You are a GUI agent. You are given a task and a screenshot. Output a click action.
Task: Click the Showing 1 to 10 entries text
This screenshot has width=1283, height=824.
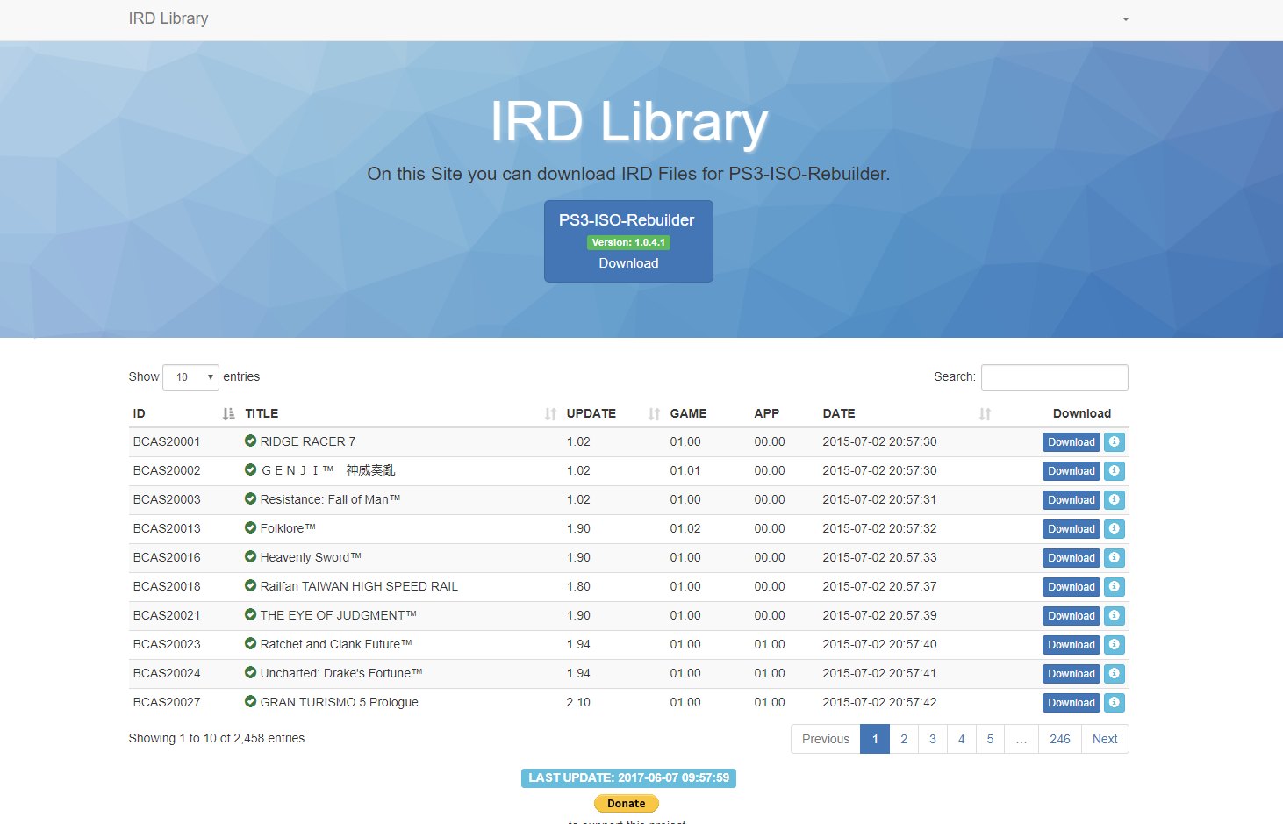tap(217, 738)
